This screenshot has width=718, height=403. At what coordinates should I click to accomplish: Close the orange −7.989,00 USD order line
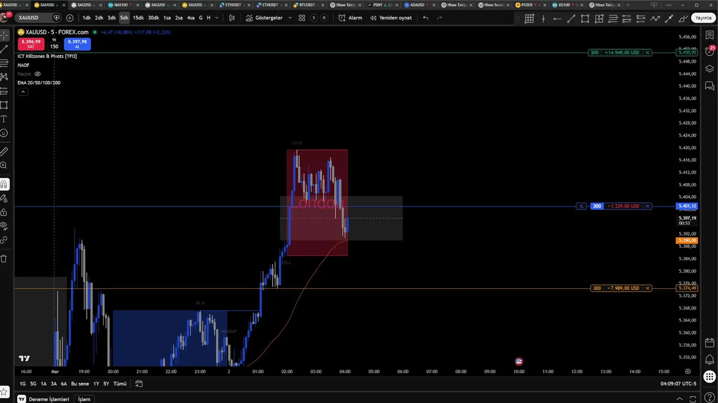click(647, 288)
